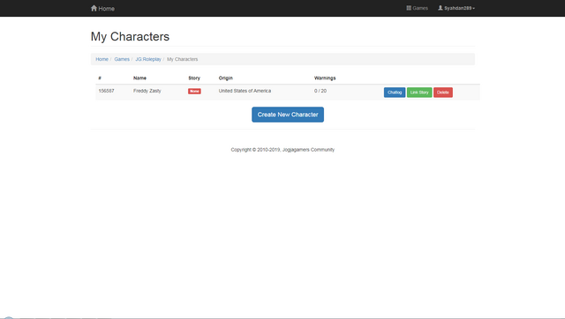Click the Games grid icon in navbar
The image size is (565, 319).
coord(409,8)
